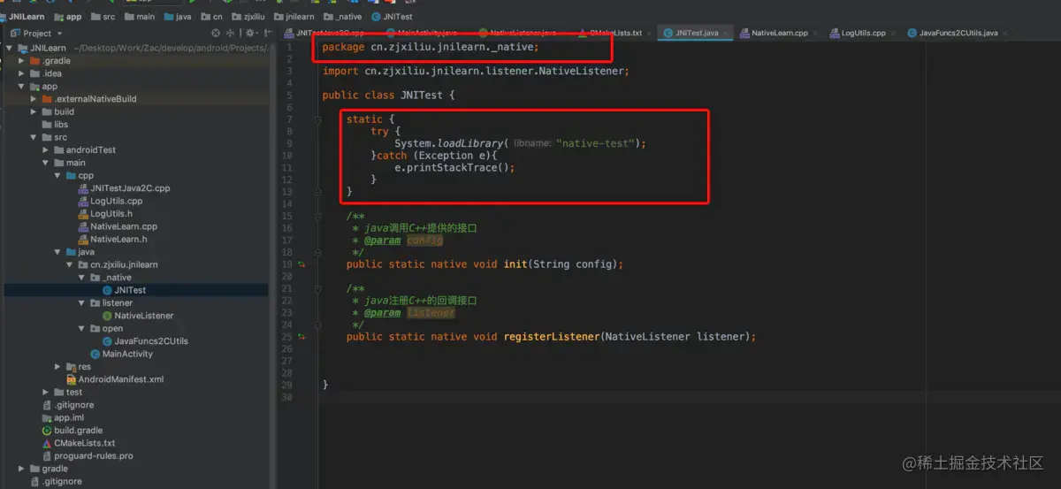Expand the .externalNativeBuild folder
The image size is (1061, 489).
click(34, 99)
